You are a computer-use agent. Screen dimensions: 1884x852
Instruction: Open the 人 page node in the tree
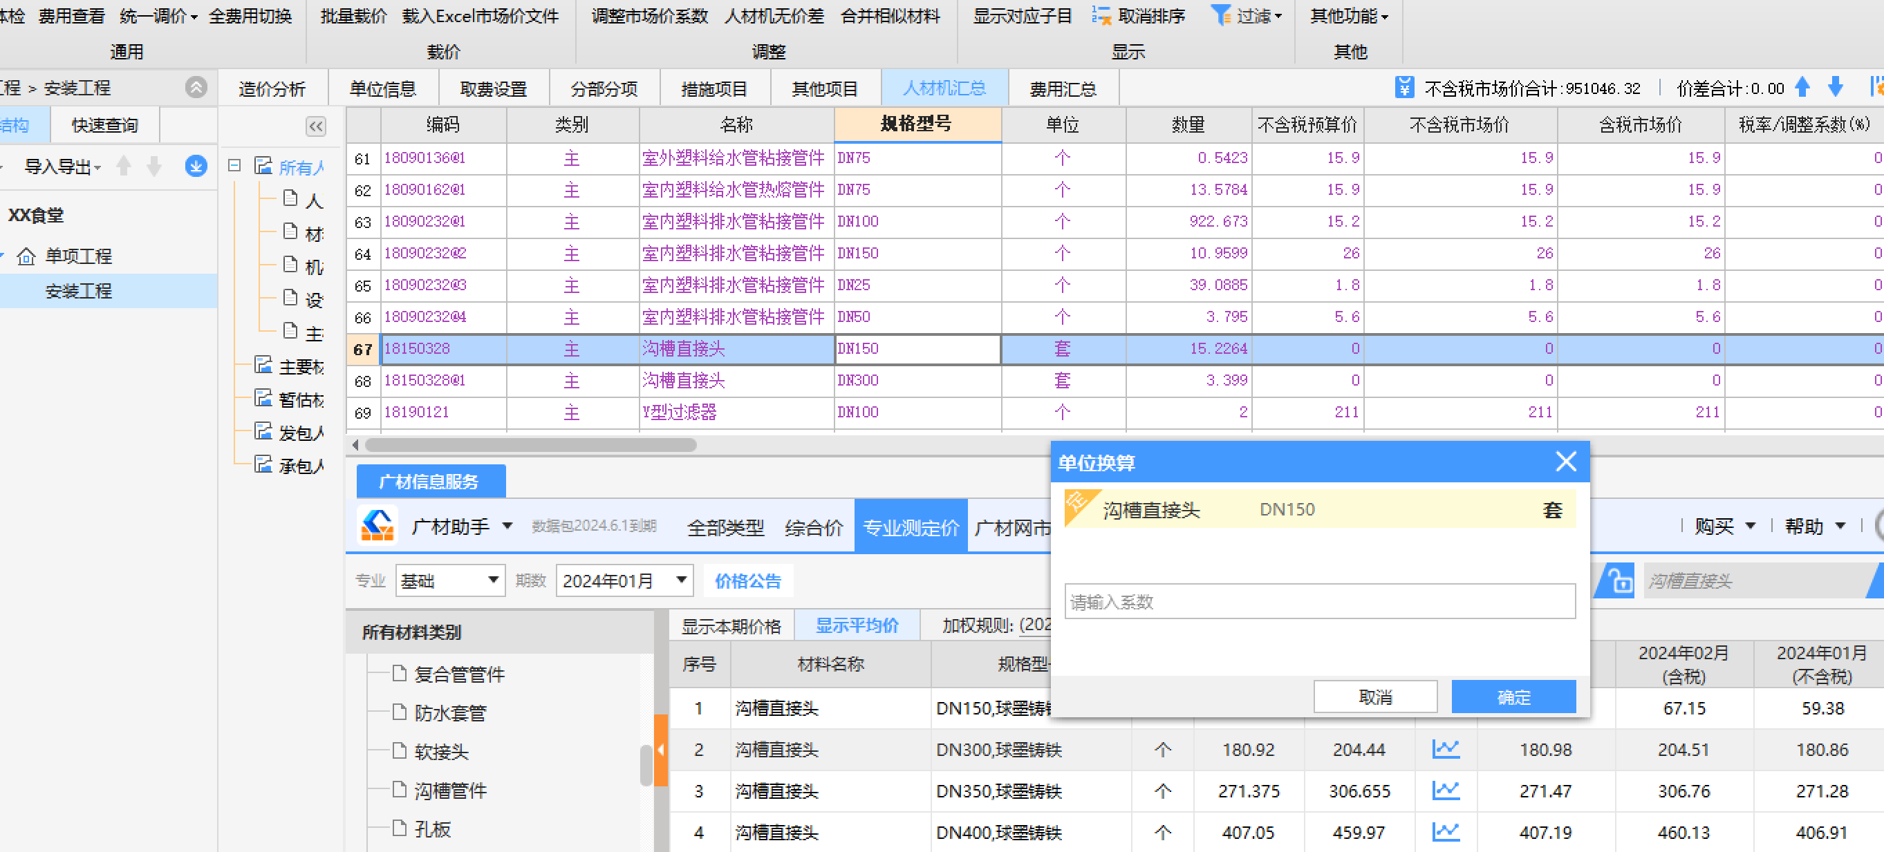pos(290,198)
